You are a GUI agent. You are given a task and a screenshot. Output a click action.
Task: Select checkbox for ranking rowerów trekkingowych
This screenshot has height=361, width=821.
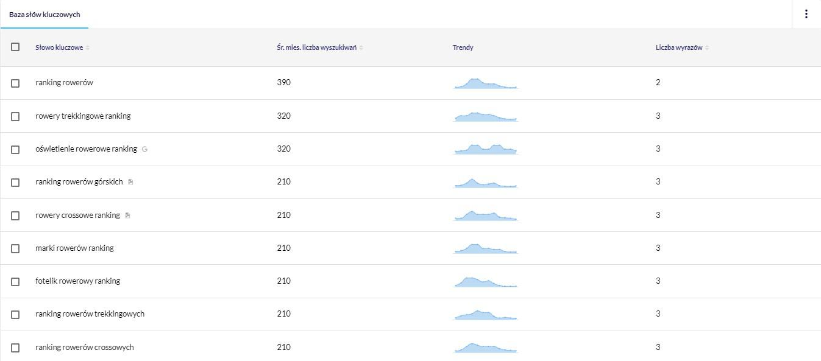pyautogui.click(x=15, y=314)
